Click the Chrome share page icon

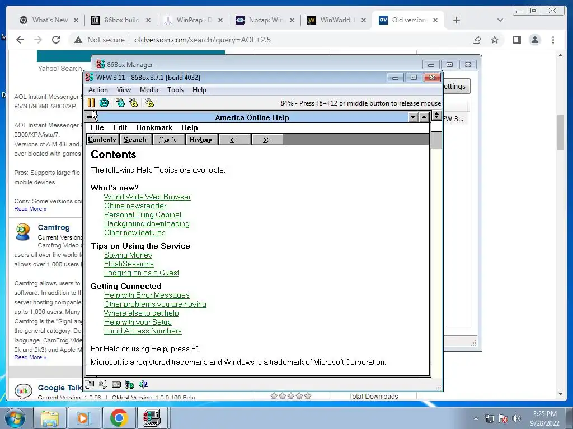coord(477,40)
